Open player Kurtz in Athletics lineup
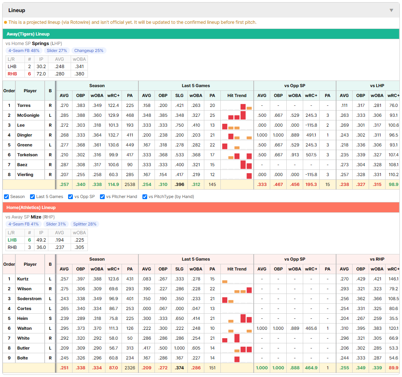Image resolution: width=402 pixels, height=377 pixels. coord(23,279)
